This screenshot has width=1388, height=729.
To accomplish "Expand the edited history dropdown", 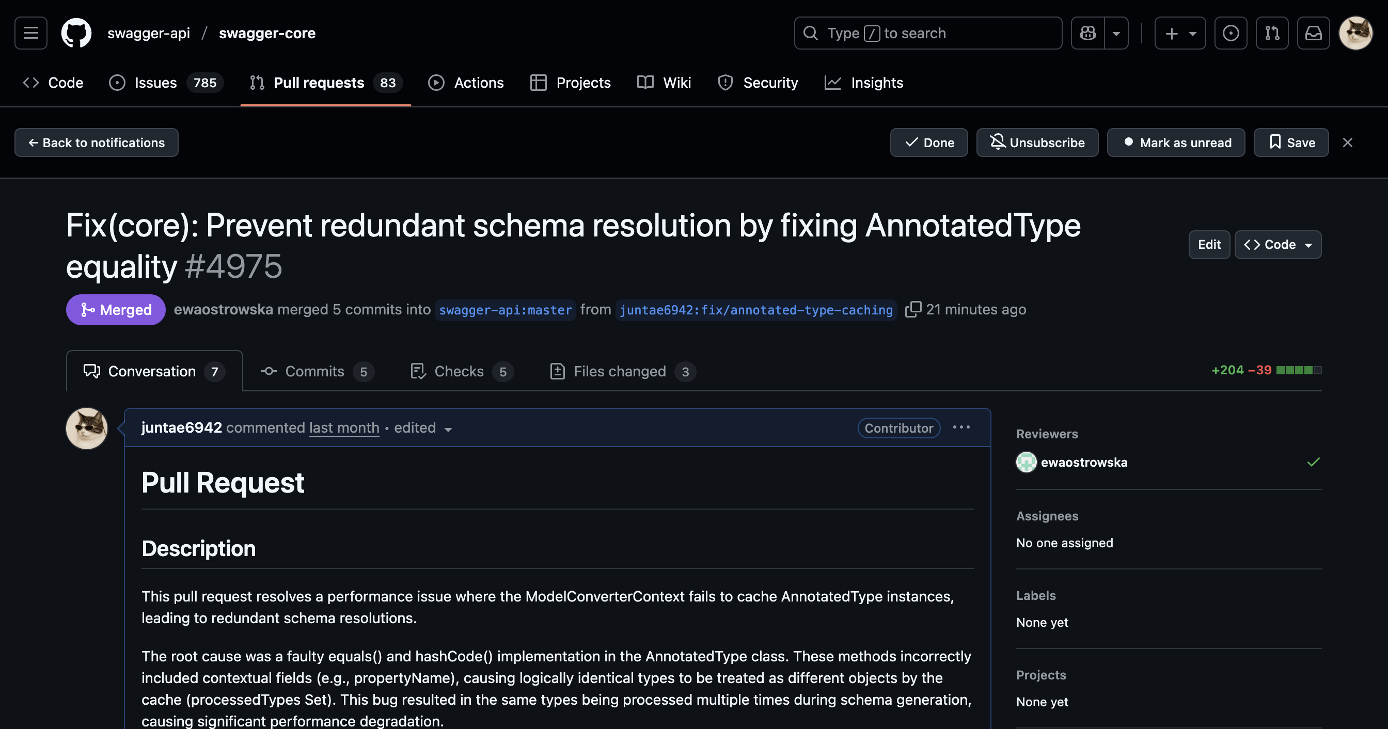I will click(x=448, y=429).
